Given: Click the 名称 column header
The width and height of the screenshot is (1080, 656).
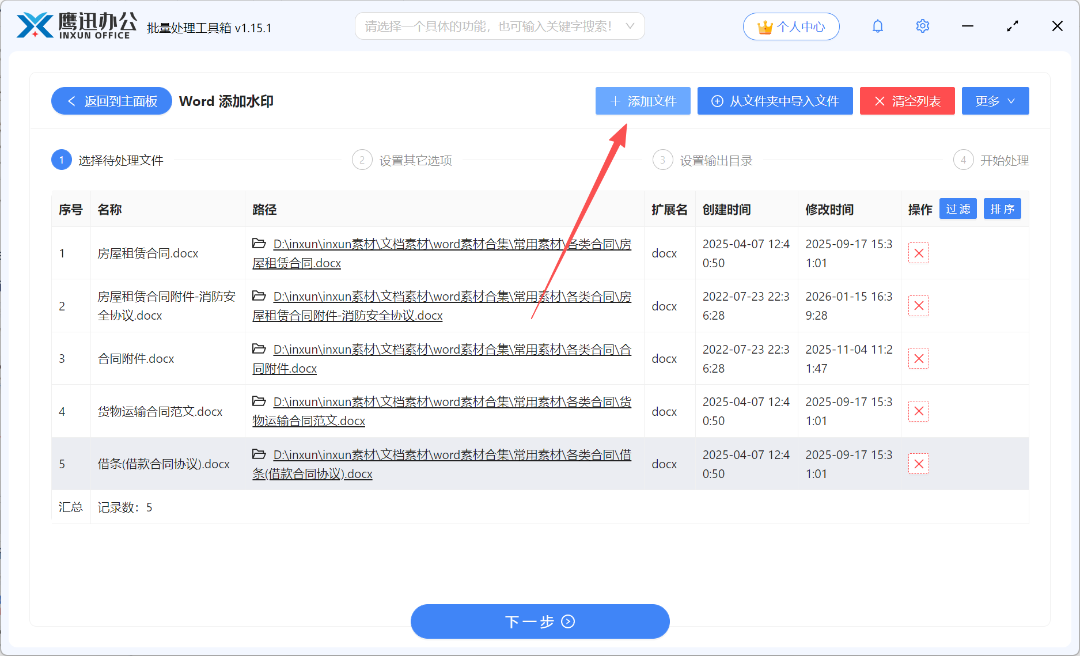Looking at the screenshot, I should coord(109,210).
